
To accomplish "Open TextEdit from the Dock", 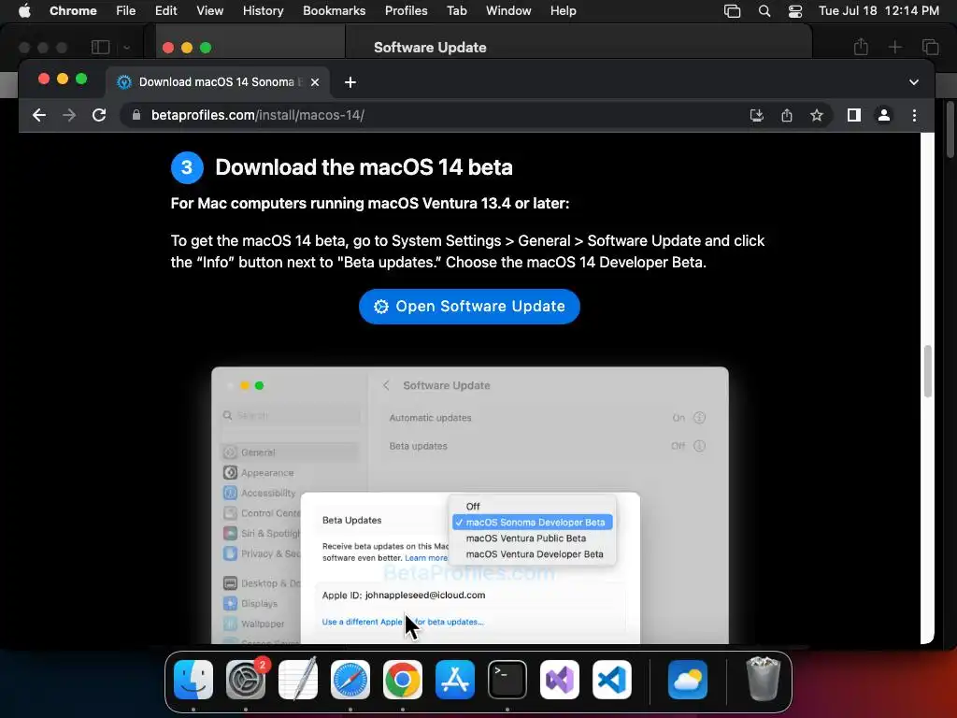I will click(298, 679).
